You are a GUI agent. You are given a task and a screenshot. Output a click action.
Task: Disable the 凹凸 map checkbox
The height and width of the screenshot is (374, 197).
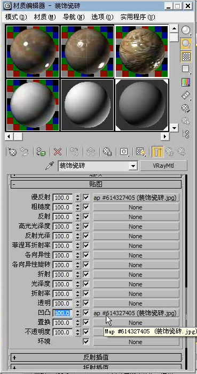86,313
